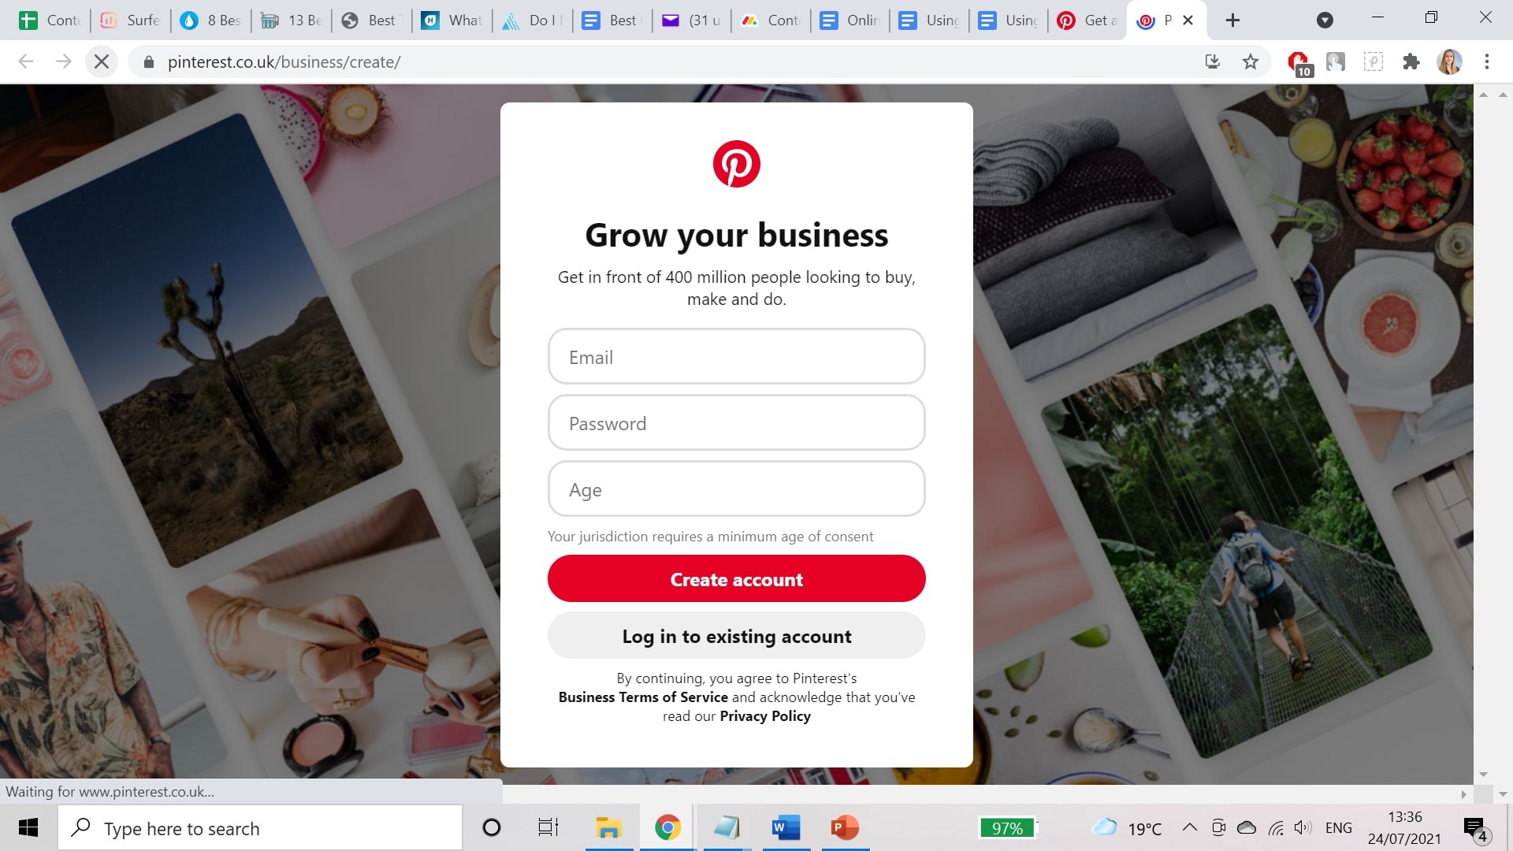Screen dimensions: 1513x851
Task: Click the download/save page icon
Action: click(x=1213, y=61)
